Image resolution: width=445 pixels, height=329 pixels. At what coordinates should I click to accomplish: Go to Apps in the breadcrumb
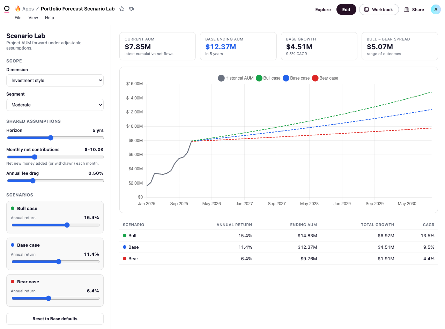click(28, 9)
